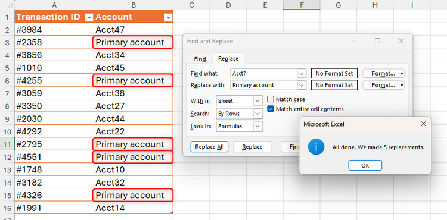447x220 pixels.
Task: Select transaction #2358 cell
Action: [54, 42]
